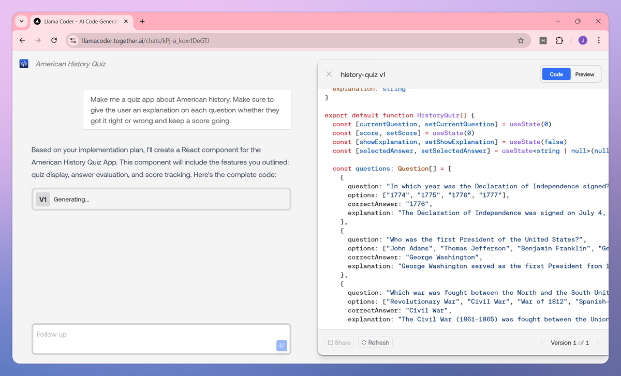Switch to the Preview view toggle
This screenshot has width=621, height=376.
pos(585,74)
